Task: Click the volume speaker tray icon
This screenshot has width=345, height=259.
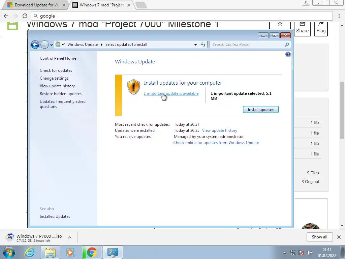Action: (x=309, y=253)
